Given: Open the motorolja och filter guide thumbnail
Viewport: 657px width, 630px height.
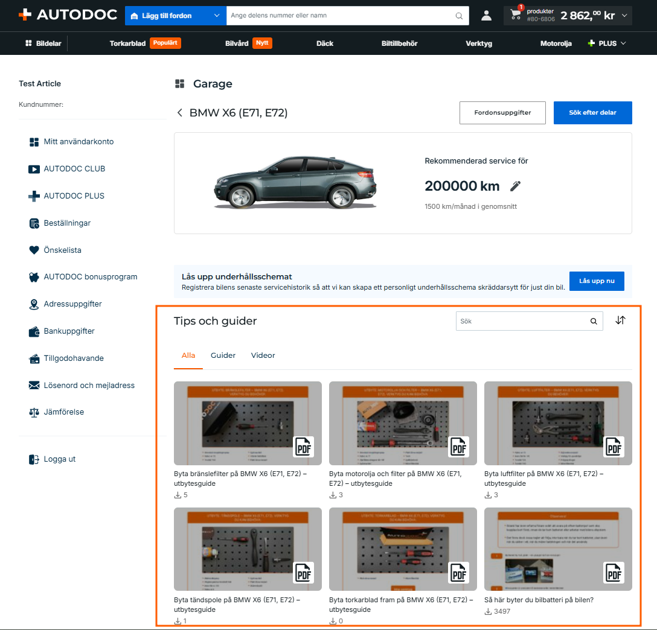Looking at the screenshot, I should [403, 423].
